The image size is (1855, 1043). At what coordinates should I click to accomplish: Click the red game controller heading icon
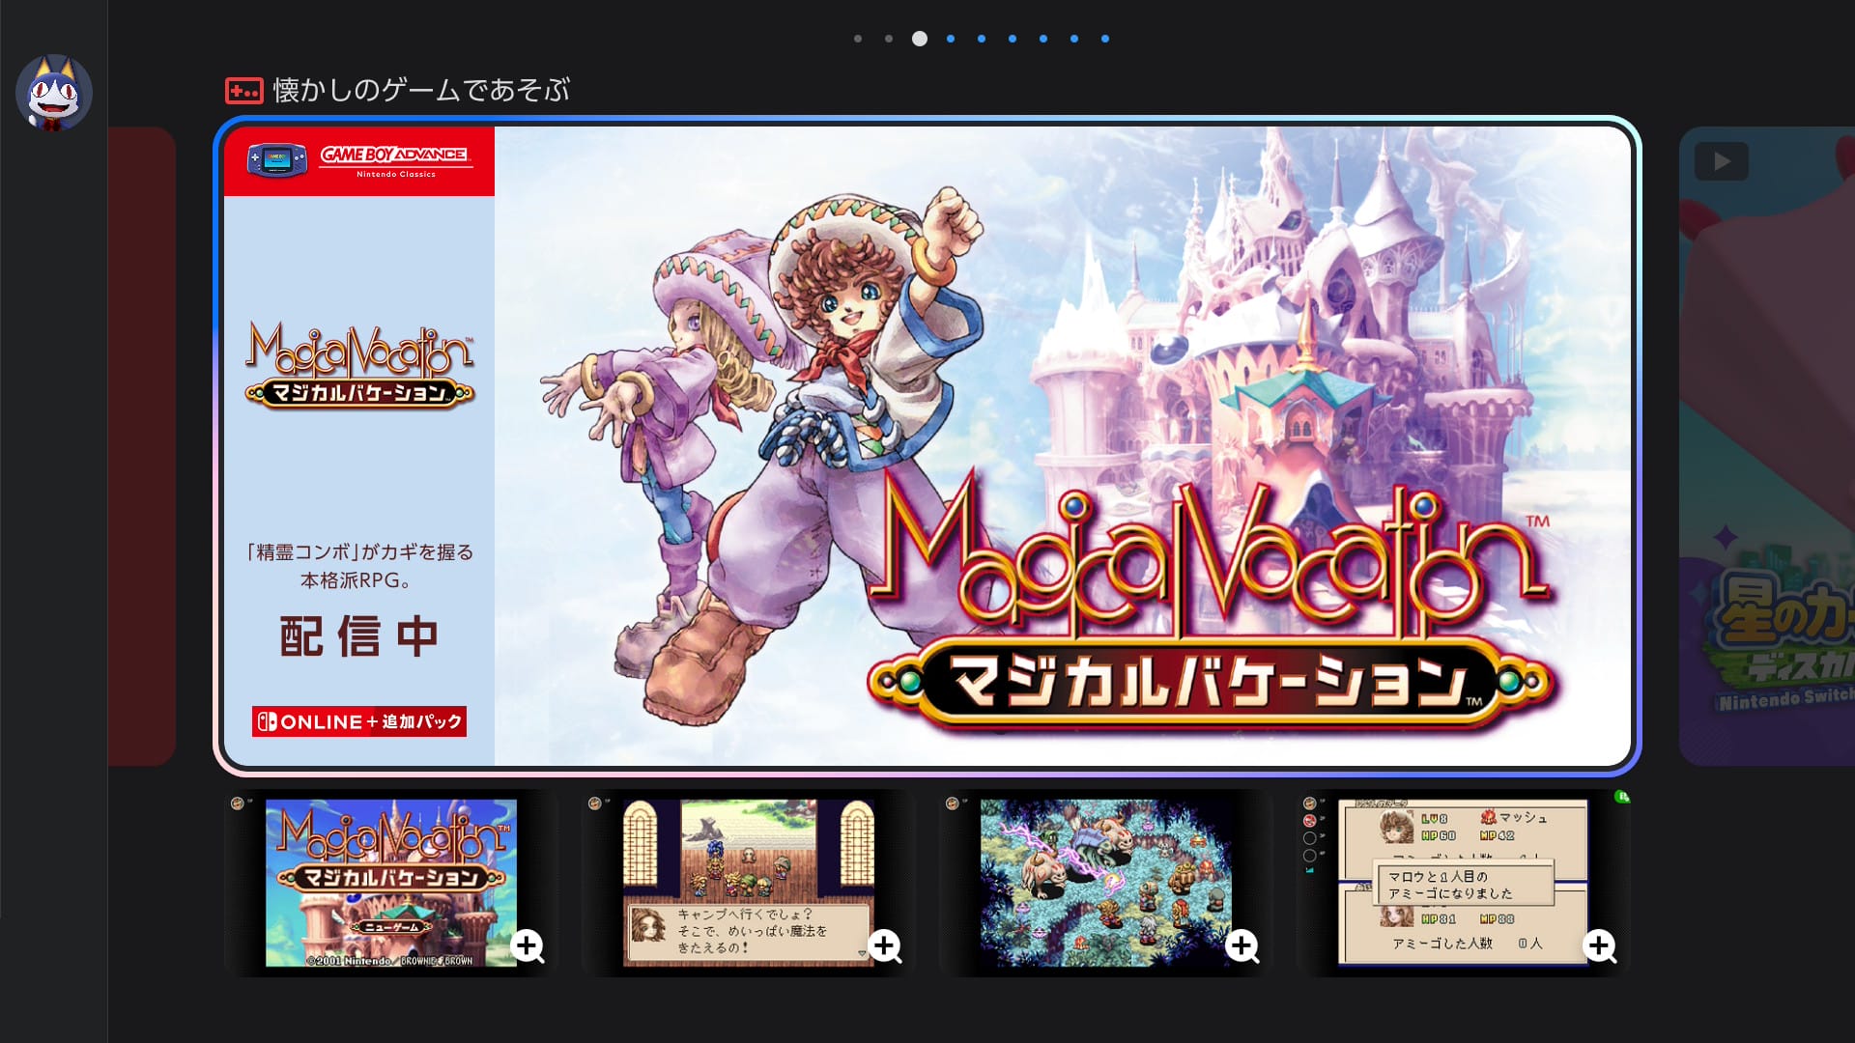(x=243, y=91)
